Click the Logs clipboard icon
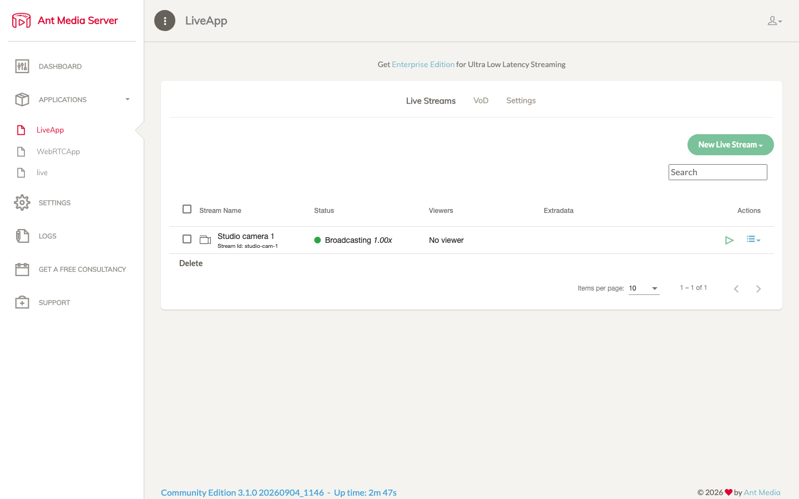This screenshot has height=499, width=799. coord(22,236)
